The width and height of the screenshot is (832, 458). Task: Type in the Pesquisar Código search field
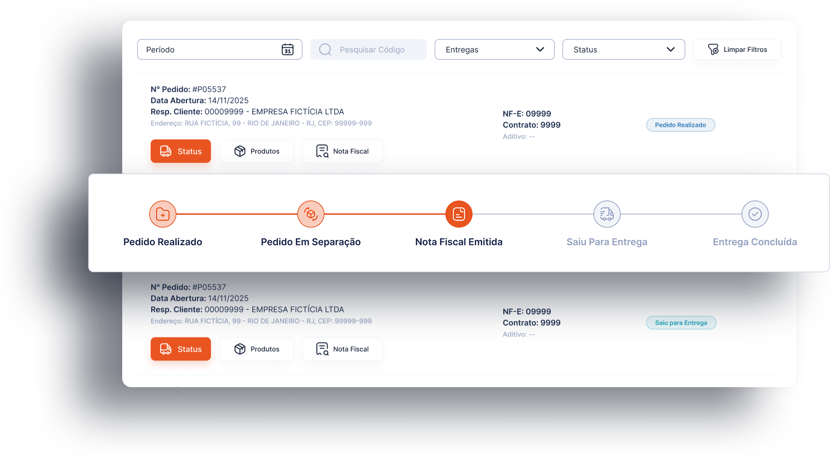[x=374, y=50]
